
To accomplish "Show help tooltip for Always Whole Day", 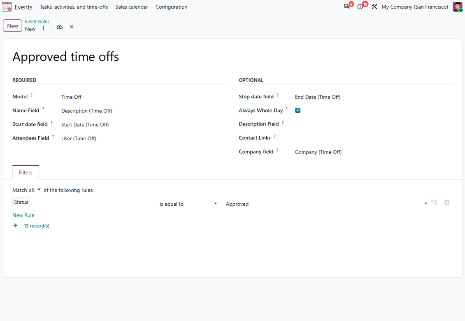I will (x=287, y=109).
